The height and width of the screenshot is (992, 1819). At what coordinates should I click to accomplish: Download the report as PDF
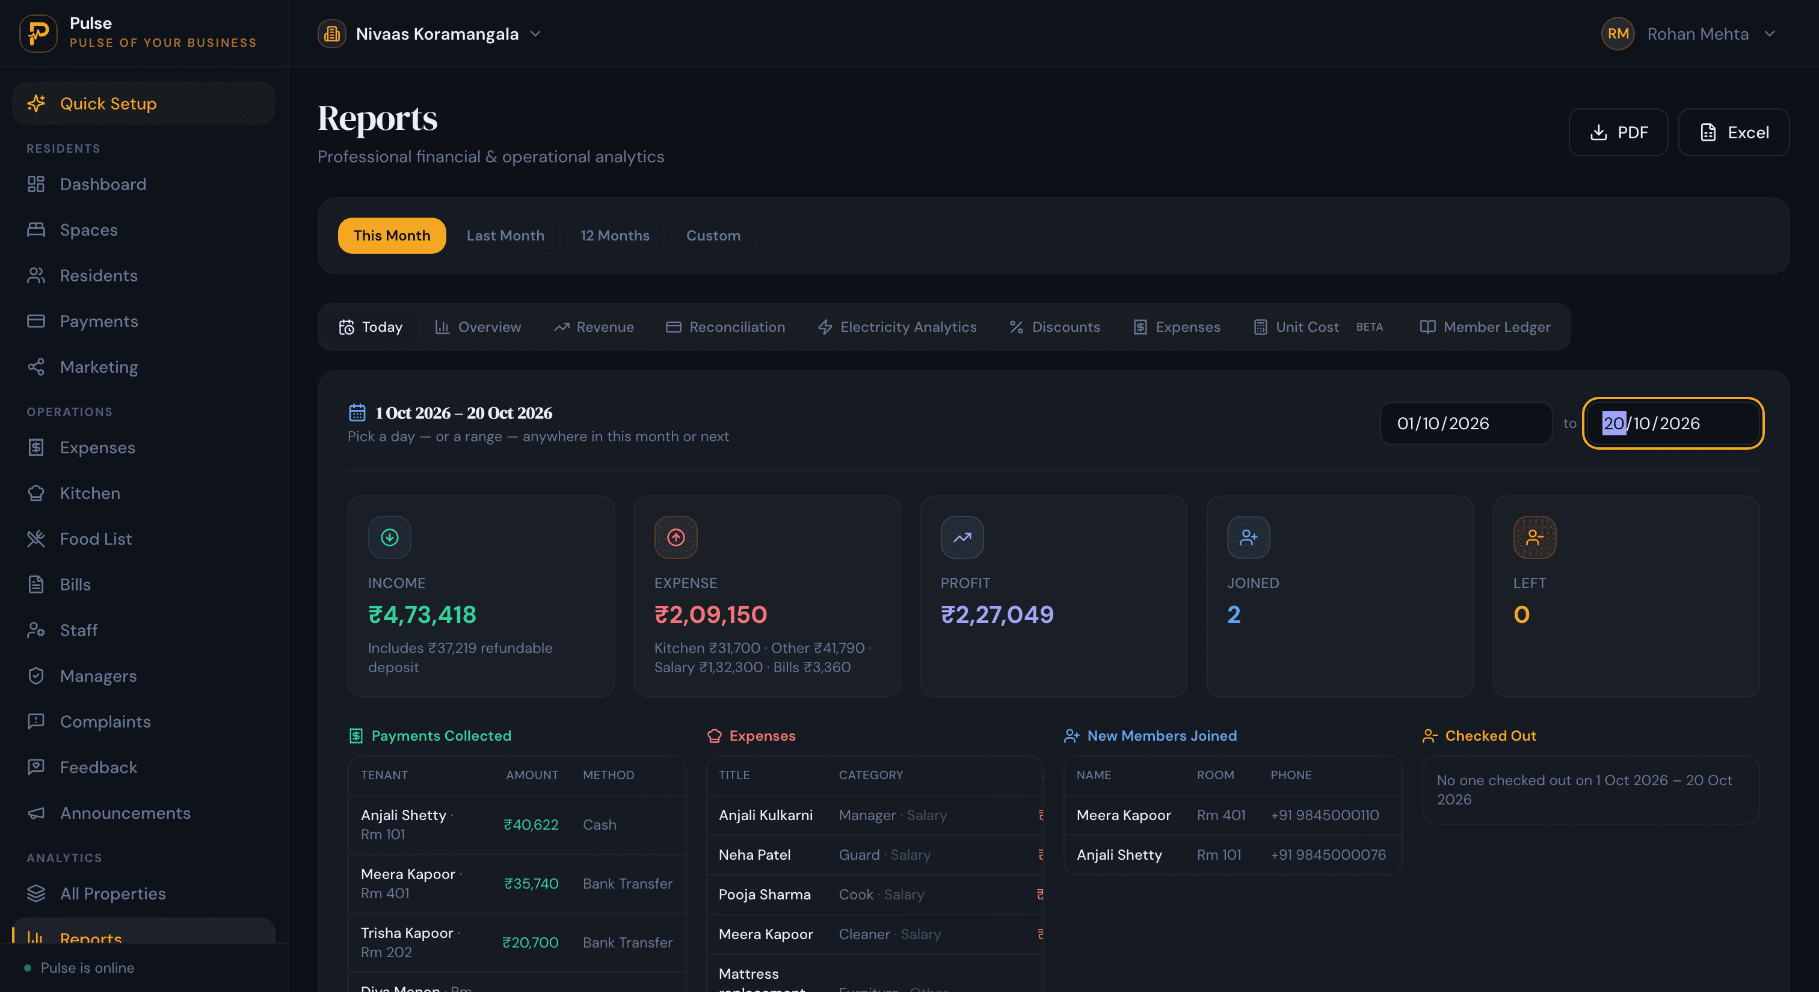point(1619,133)
